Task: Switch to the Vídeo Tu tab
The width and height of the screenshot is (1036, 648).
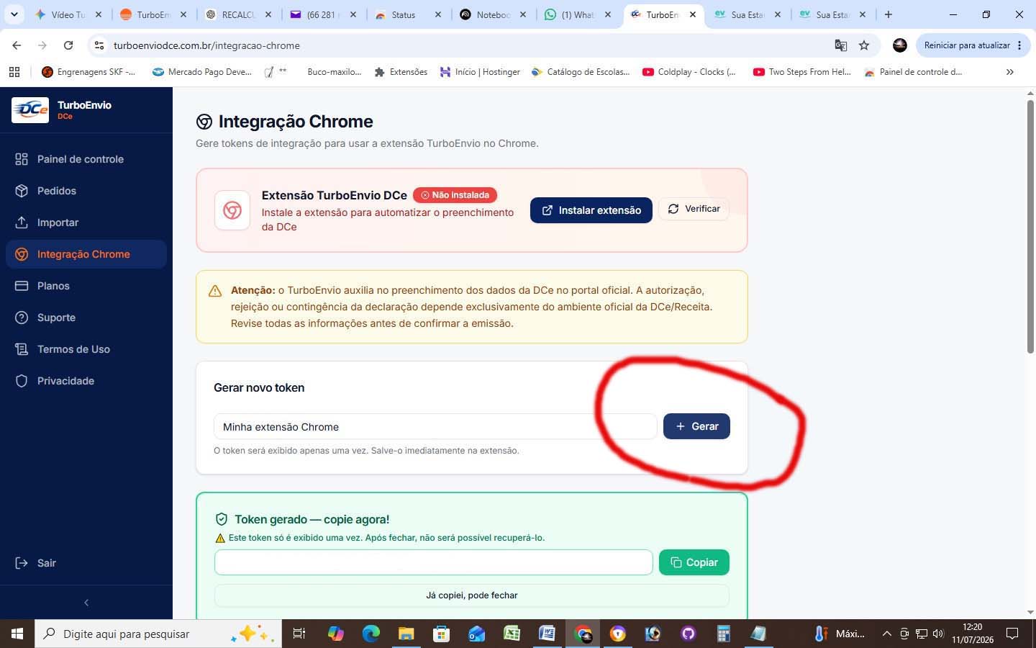Action: coord(69,14)
